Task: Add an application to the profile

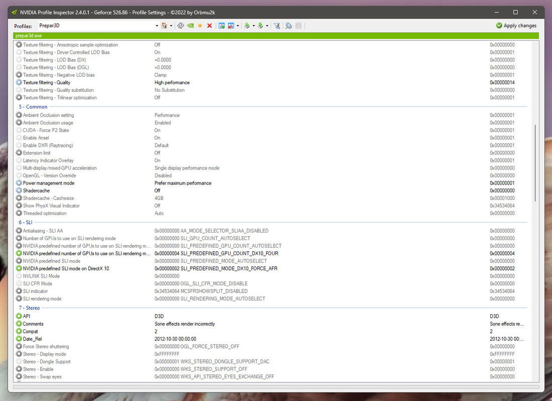Action: [222, 26]
